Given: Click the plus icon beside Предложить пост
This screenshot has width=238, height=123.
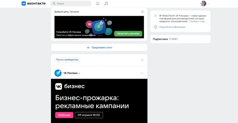Looking at the screenshot, I should (88, 47).
